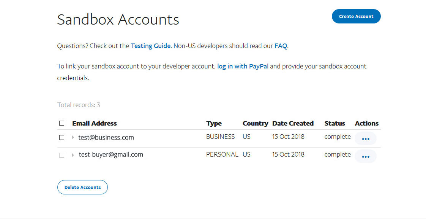Click the Country column header
The width and height of the screenshot is (426, 219).
click(255, 123)
